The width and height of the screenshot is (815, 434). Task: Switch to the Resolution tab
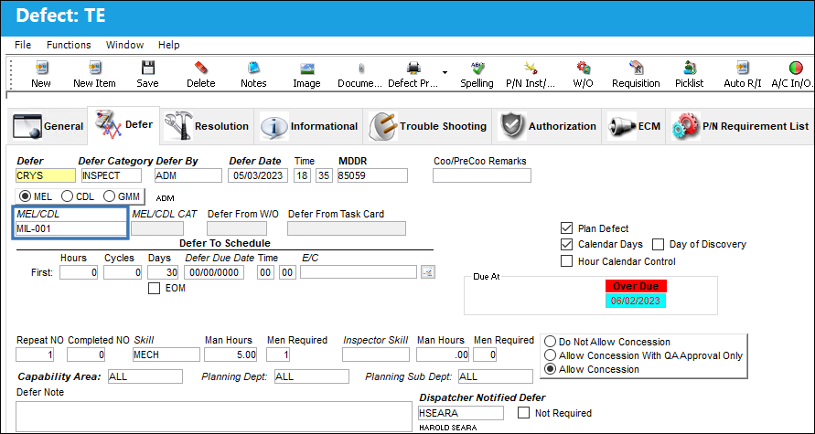(207, 126)
